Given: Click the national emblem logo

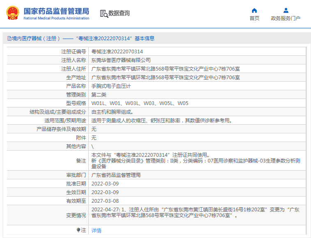Looking at the screenshot, I should (x=13, y=13).
